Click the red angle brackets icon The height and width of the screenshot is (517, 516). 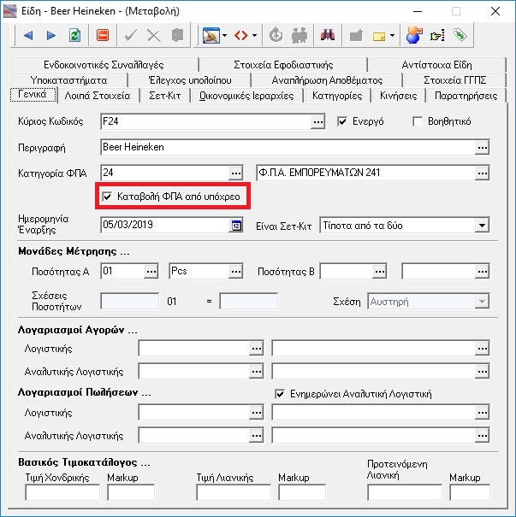pyautogui.click(x=241, y=35)
